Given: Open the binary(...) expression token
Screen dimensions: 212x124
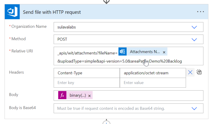Looking at the screenshot, I should coord(78,95).
